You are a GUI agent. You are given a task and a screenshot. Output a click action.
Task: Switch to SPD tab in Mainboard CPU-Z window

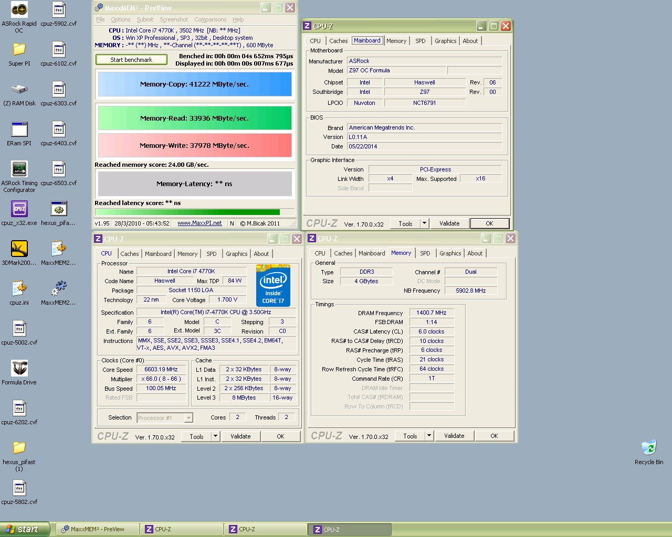pos(421,41)
